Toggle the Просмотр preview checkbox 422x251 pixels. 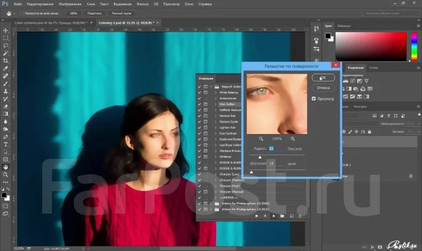tap(314, 99)
